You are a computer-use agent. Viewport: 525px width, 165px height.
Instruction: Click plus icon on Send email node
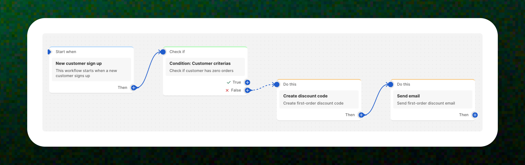(x=475, y=115)
